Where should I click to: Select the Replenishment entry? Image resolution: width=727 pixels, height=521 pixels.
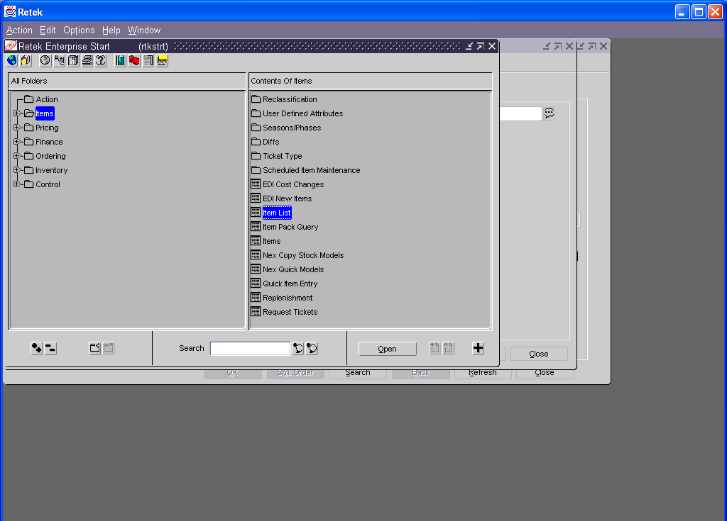[x=288, y=298]
